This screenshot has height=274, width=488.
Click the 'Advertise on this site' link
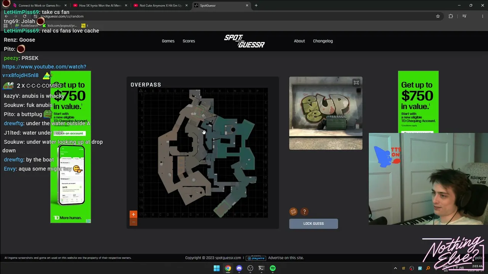286,258
